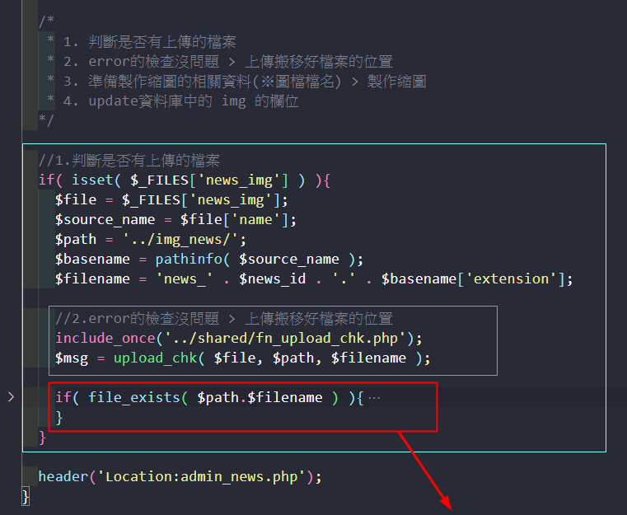The width and height of the screenshot is (627, 515).
Task: Place cursor on $source_name declaration
Action: tap(105, 220)
